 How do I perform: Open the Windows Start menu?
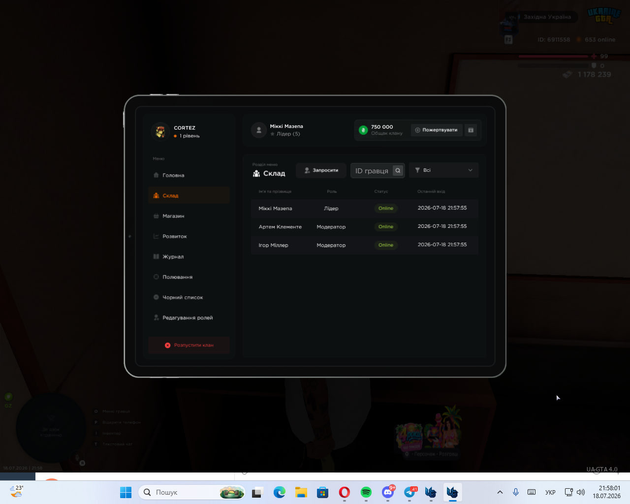pos(126,492)
